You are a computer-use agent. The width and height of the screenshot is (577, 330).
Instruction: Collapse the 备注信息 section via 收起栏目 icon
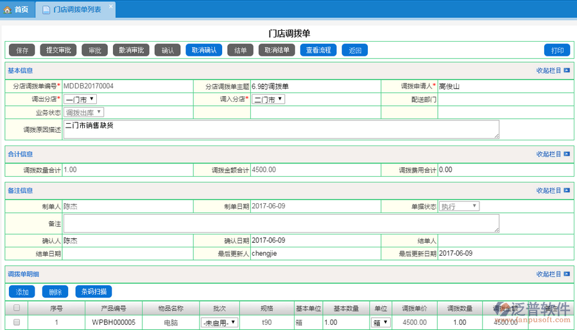click(x=567, y=191)
